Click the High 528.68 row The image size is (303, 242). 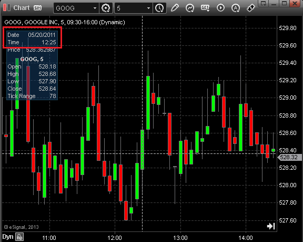32,74
